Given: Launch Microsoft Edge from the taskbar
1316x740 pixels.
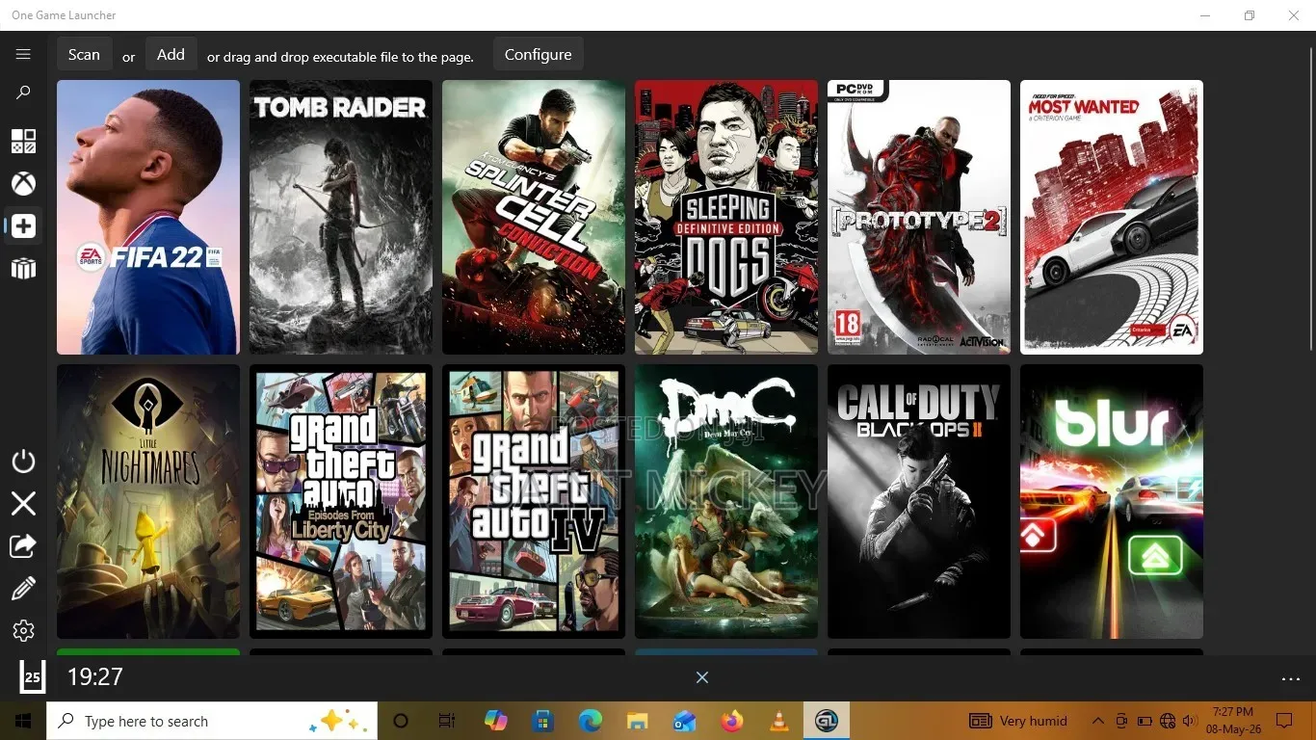Looking at the screenshot, I should 591,721.
